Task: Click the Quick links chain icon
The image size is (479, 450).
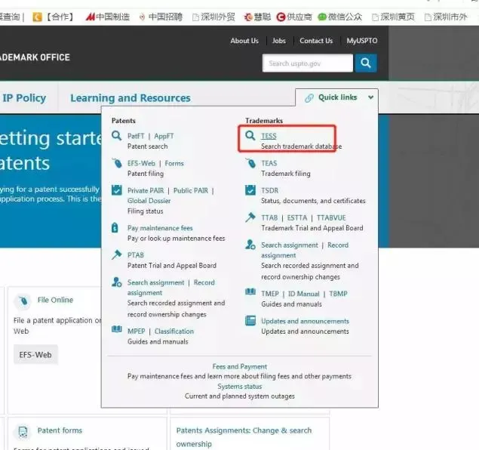Action: (x=309, y=98)
